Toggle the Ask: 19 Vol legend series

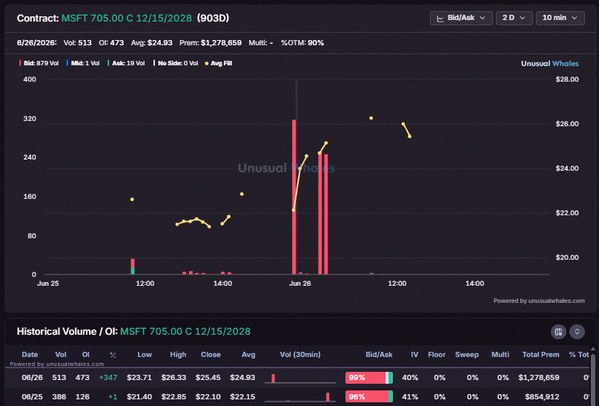tap(126, 64)
